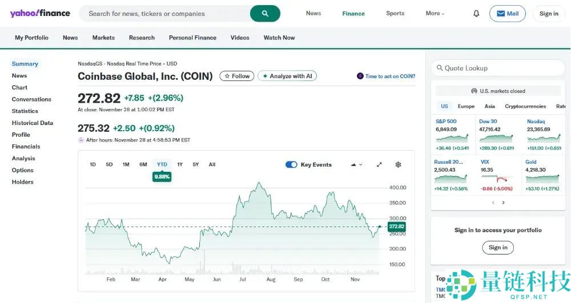Select the YTD chart range
Viewport: 571px width, 303px height.
pos(162,164)
